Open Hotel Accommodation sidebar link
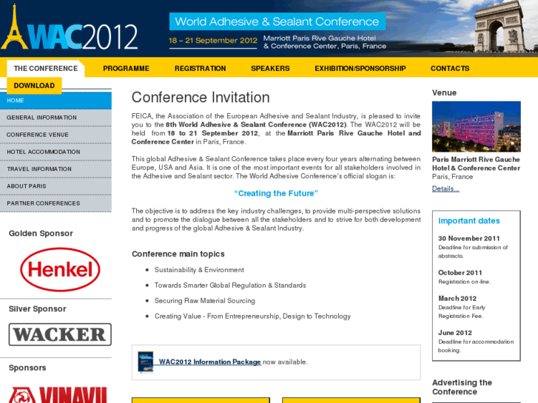The image size is (538, 403). click(56, 152)
